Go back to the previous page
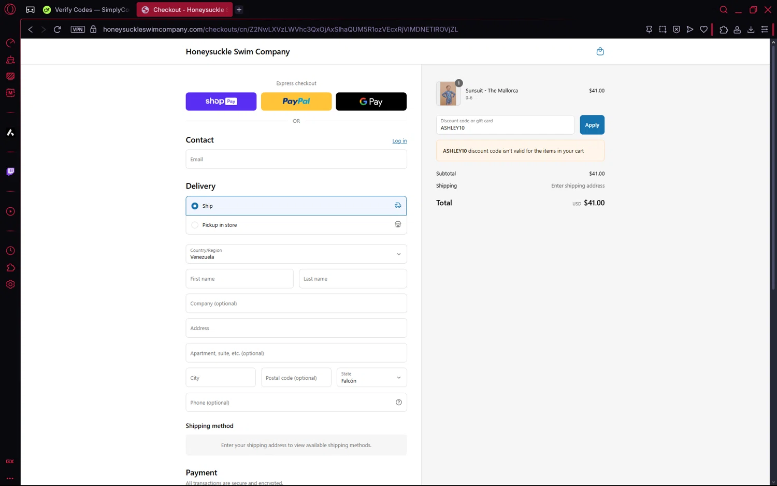Screen dimensions: 777x486 (x=31, y=30)
